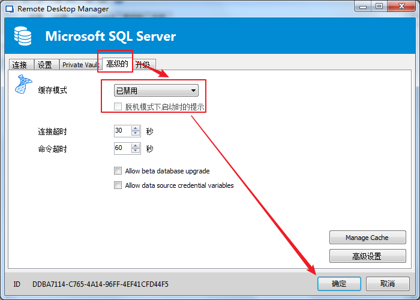Enable Allow data source credential variables
Image resolution: width=420 pixels, height=300 pixels.
[x=118, y=185]
